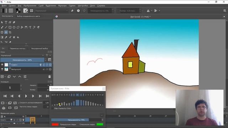
Task: Open the fill pattern chooser
Action: (11, 11)
